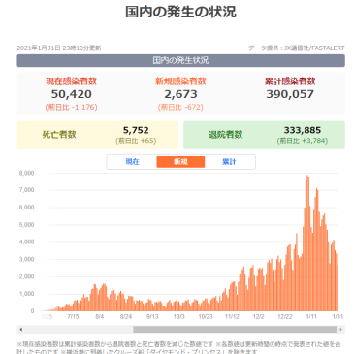Switch chart to 累計 tab
Viewport: 354px width, 354px height.
point(229,162)
